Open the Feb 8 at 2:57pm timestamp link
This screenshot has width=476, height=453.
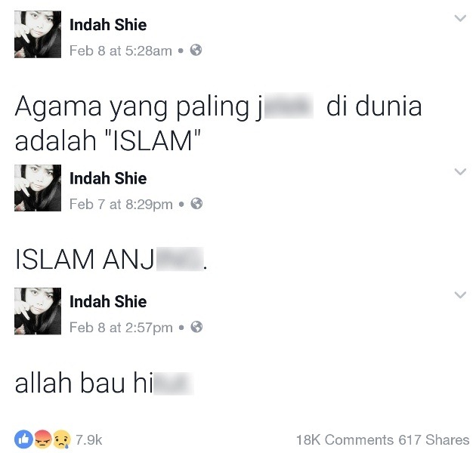point(121,328)
